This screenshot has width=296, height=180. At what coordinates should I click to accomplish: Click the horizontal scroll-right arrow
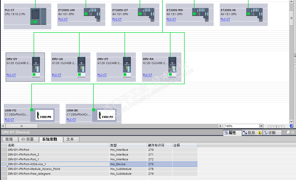[x=220, y=126]
